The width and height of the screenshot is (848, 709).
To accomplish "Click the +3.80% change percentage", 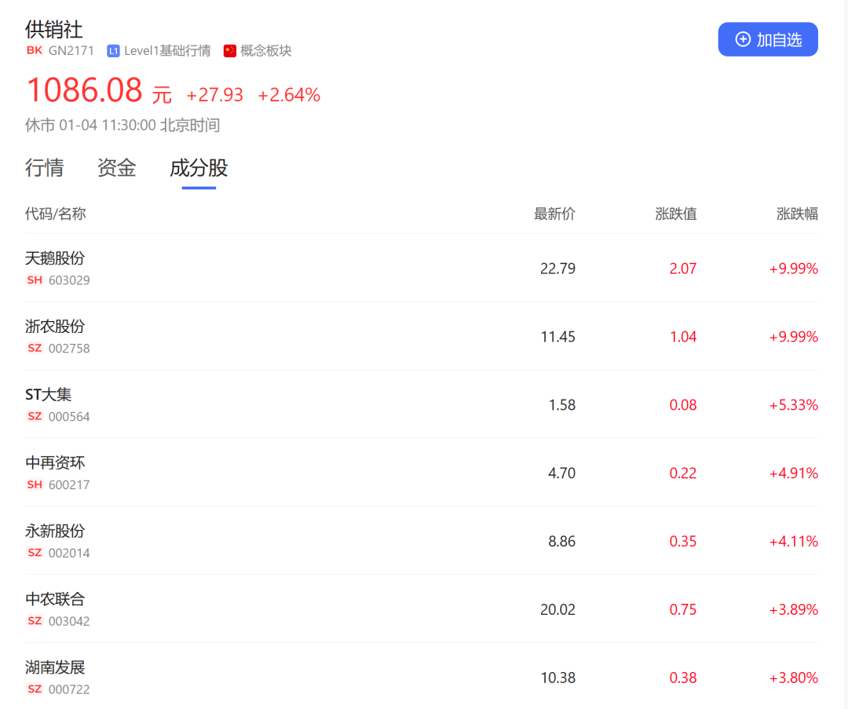I will [x=793, y=678].
